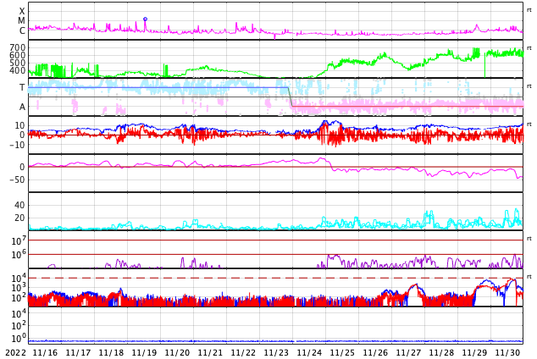This screenshot has width=537, height=359.
Task: Select the 11/25 date label
Action: 342,353
